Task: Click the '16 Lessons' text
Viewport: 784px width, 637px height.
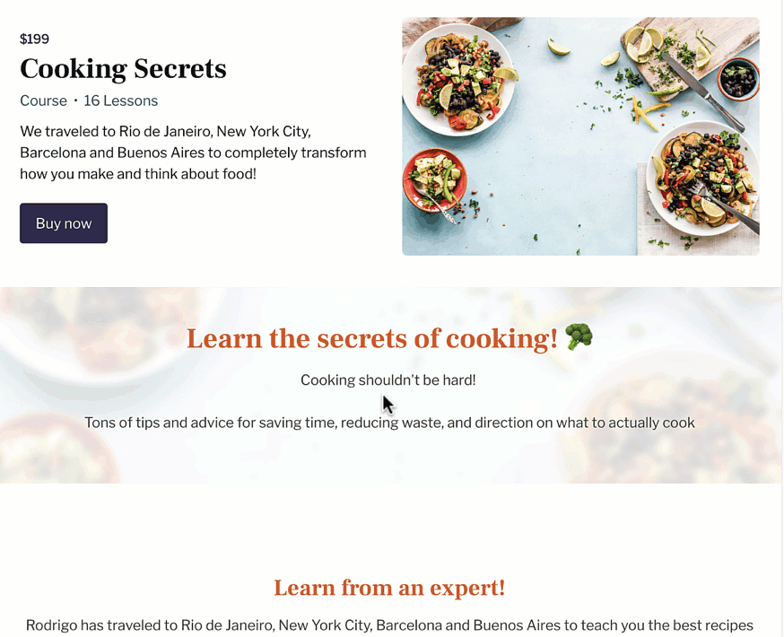Action: click(x=120, y=100)
